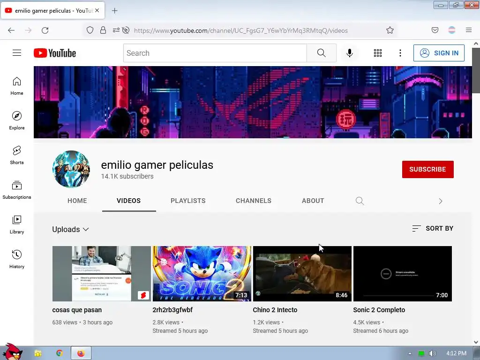Viewport: 480px width, 360px height.
Task: Open the SORT BY menu
Action: coord(433,228)
